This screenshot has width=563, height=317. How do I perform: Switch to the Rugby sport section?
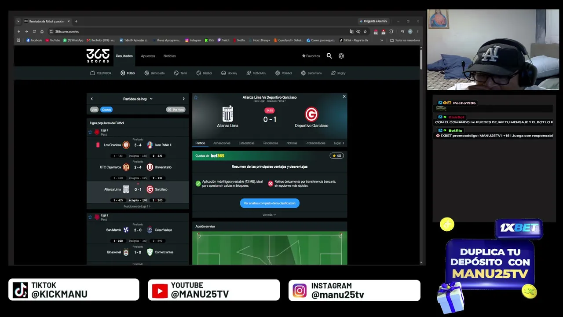338,73
